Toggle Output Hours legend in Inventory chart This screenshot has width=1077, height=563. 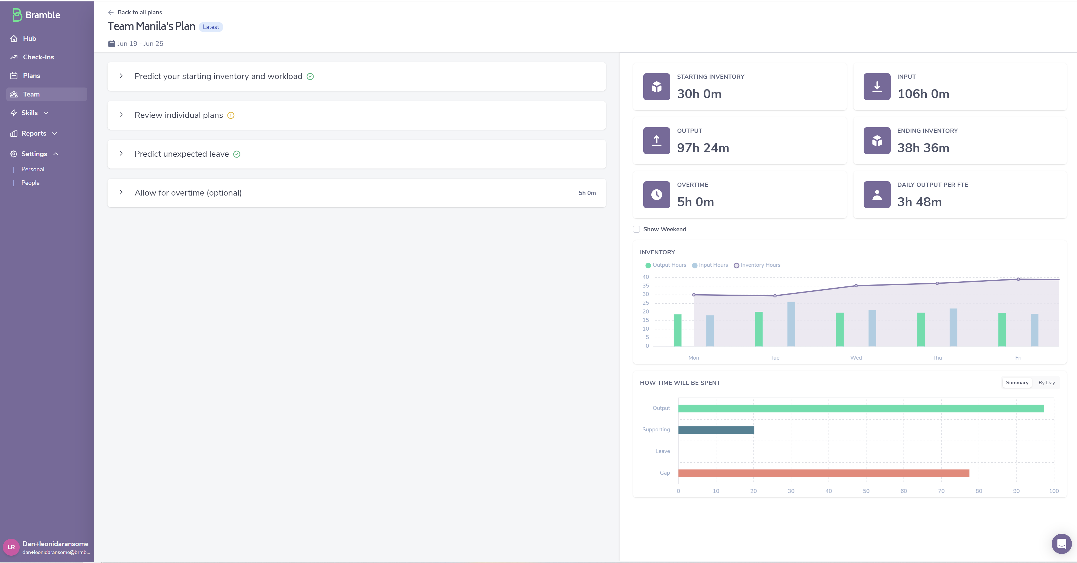[666, 265]
